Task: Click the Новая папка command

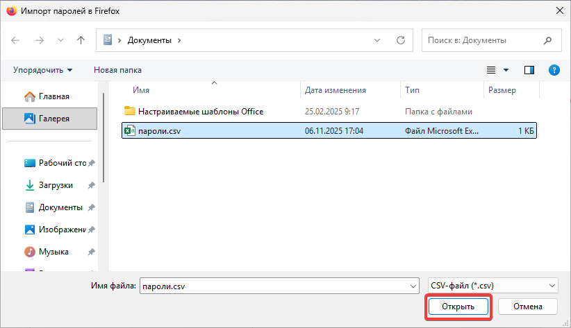Action: click(x=117, y=70)
